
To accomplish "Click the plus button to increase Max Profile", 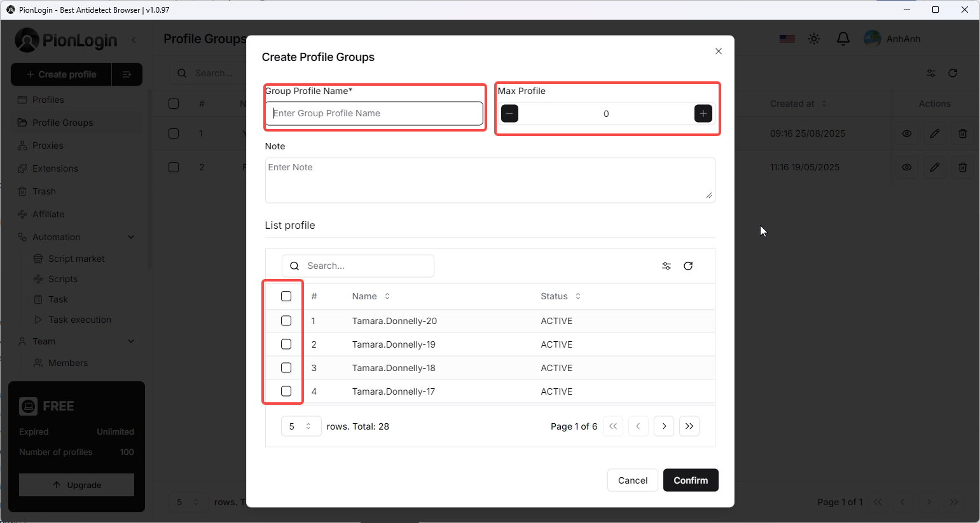I will [703, 114].
